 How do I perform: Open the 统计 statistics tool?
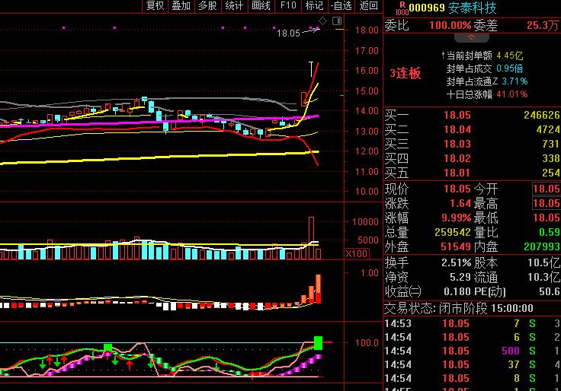[234, 6]
